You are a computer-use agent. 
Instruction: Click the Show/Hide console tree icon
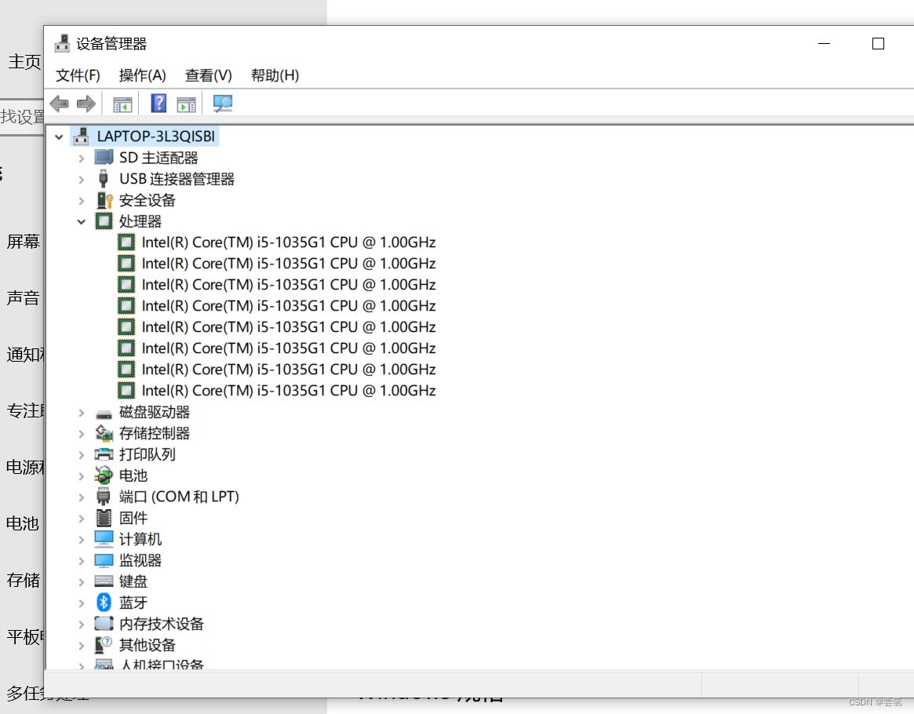click(x=122, y=103)
